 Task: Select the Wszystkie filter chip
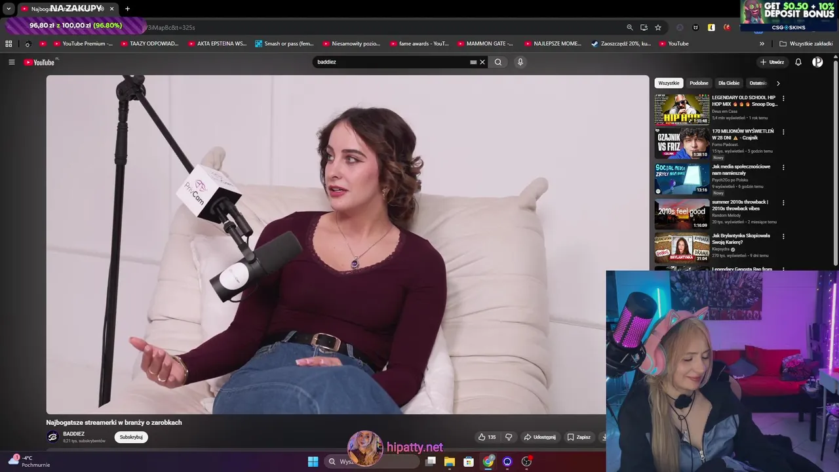click(669, 83)
